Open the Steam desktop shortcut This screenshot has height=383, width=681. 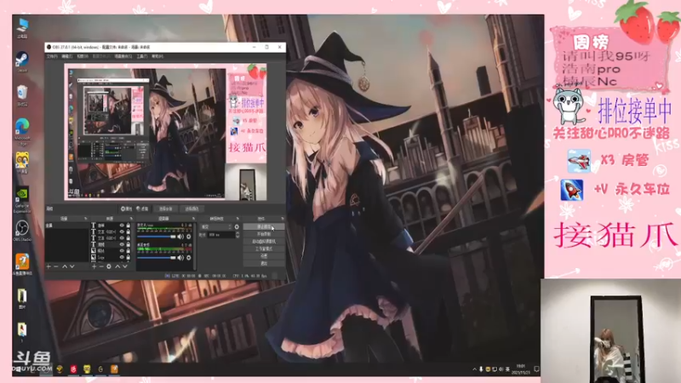(22, 61)
